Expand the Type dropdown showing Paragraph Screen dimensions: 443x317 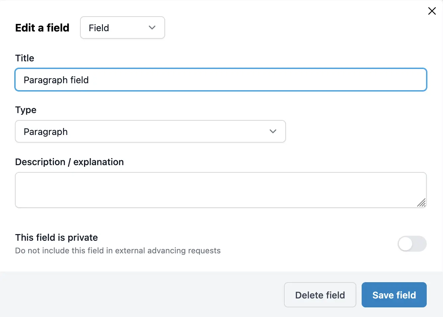(x=150, y=132)
